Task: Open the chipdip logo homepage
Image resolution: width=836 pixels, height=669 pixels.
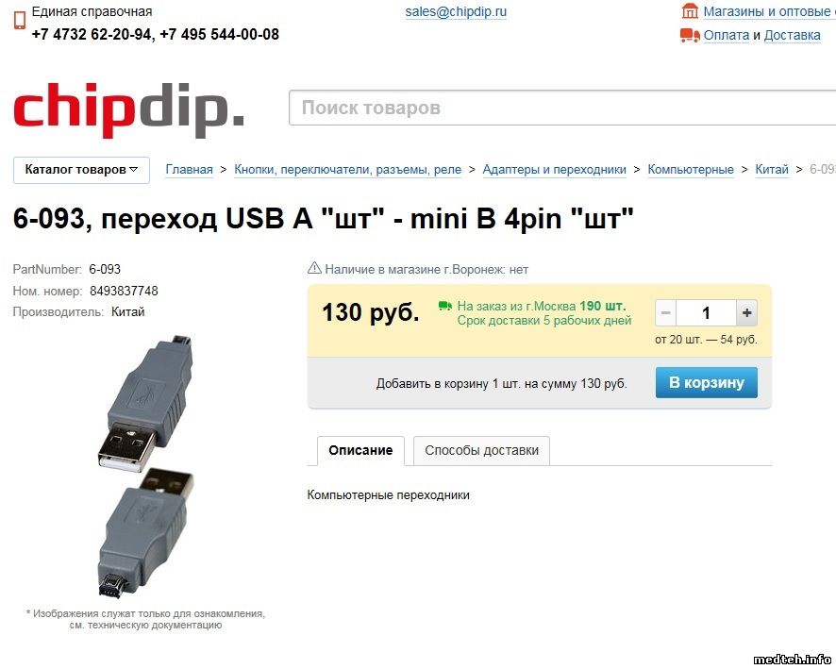Action: point(128,109)
